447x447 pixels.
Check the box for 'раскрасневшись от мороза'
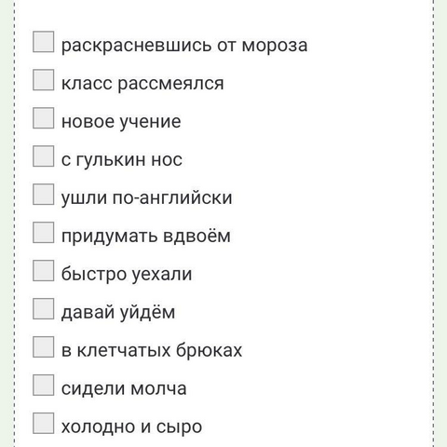[x=44, y=42]
